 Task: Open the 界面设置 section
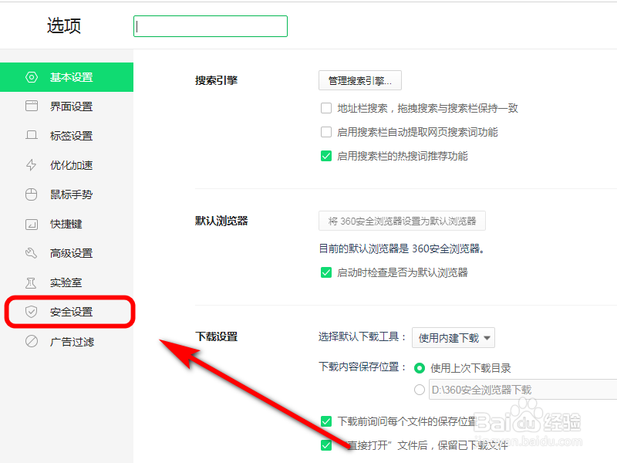pos(66,106)
